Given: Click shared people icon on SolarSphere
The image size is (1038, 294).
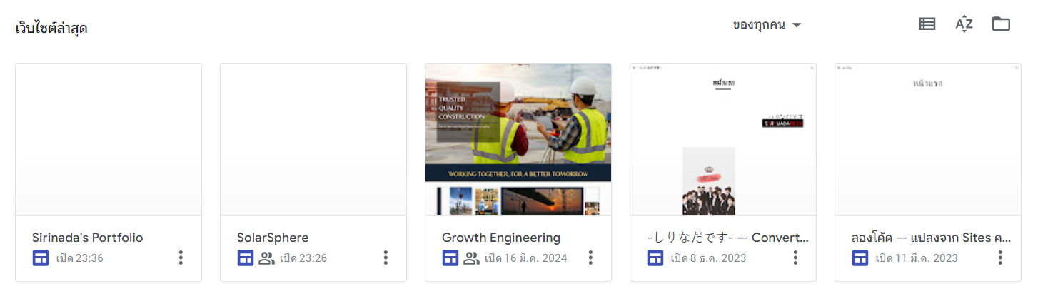Looking at the screenshot, I should (266, 258).
